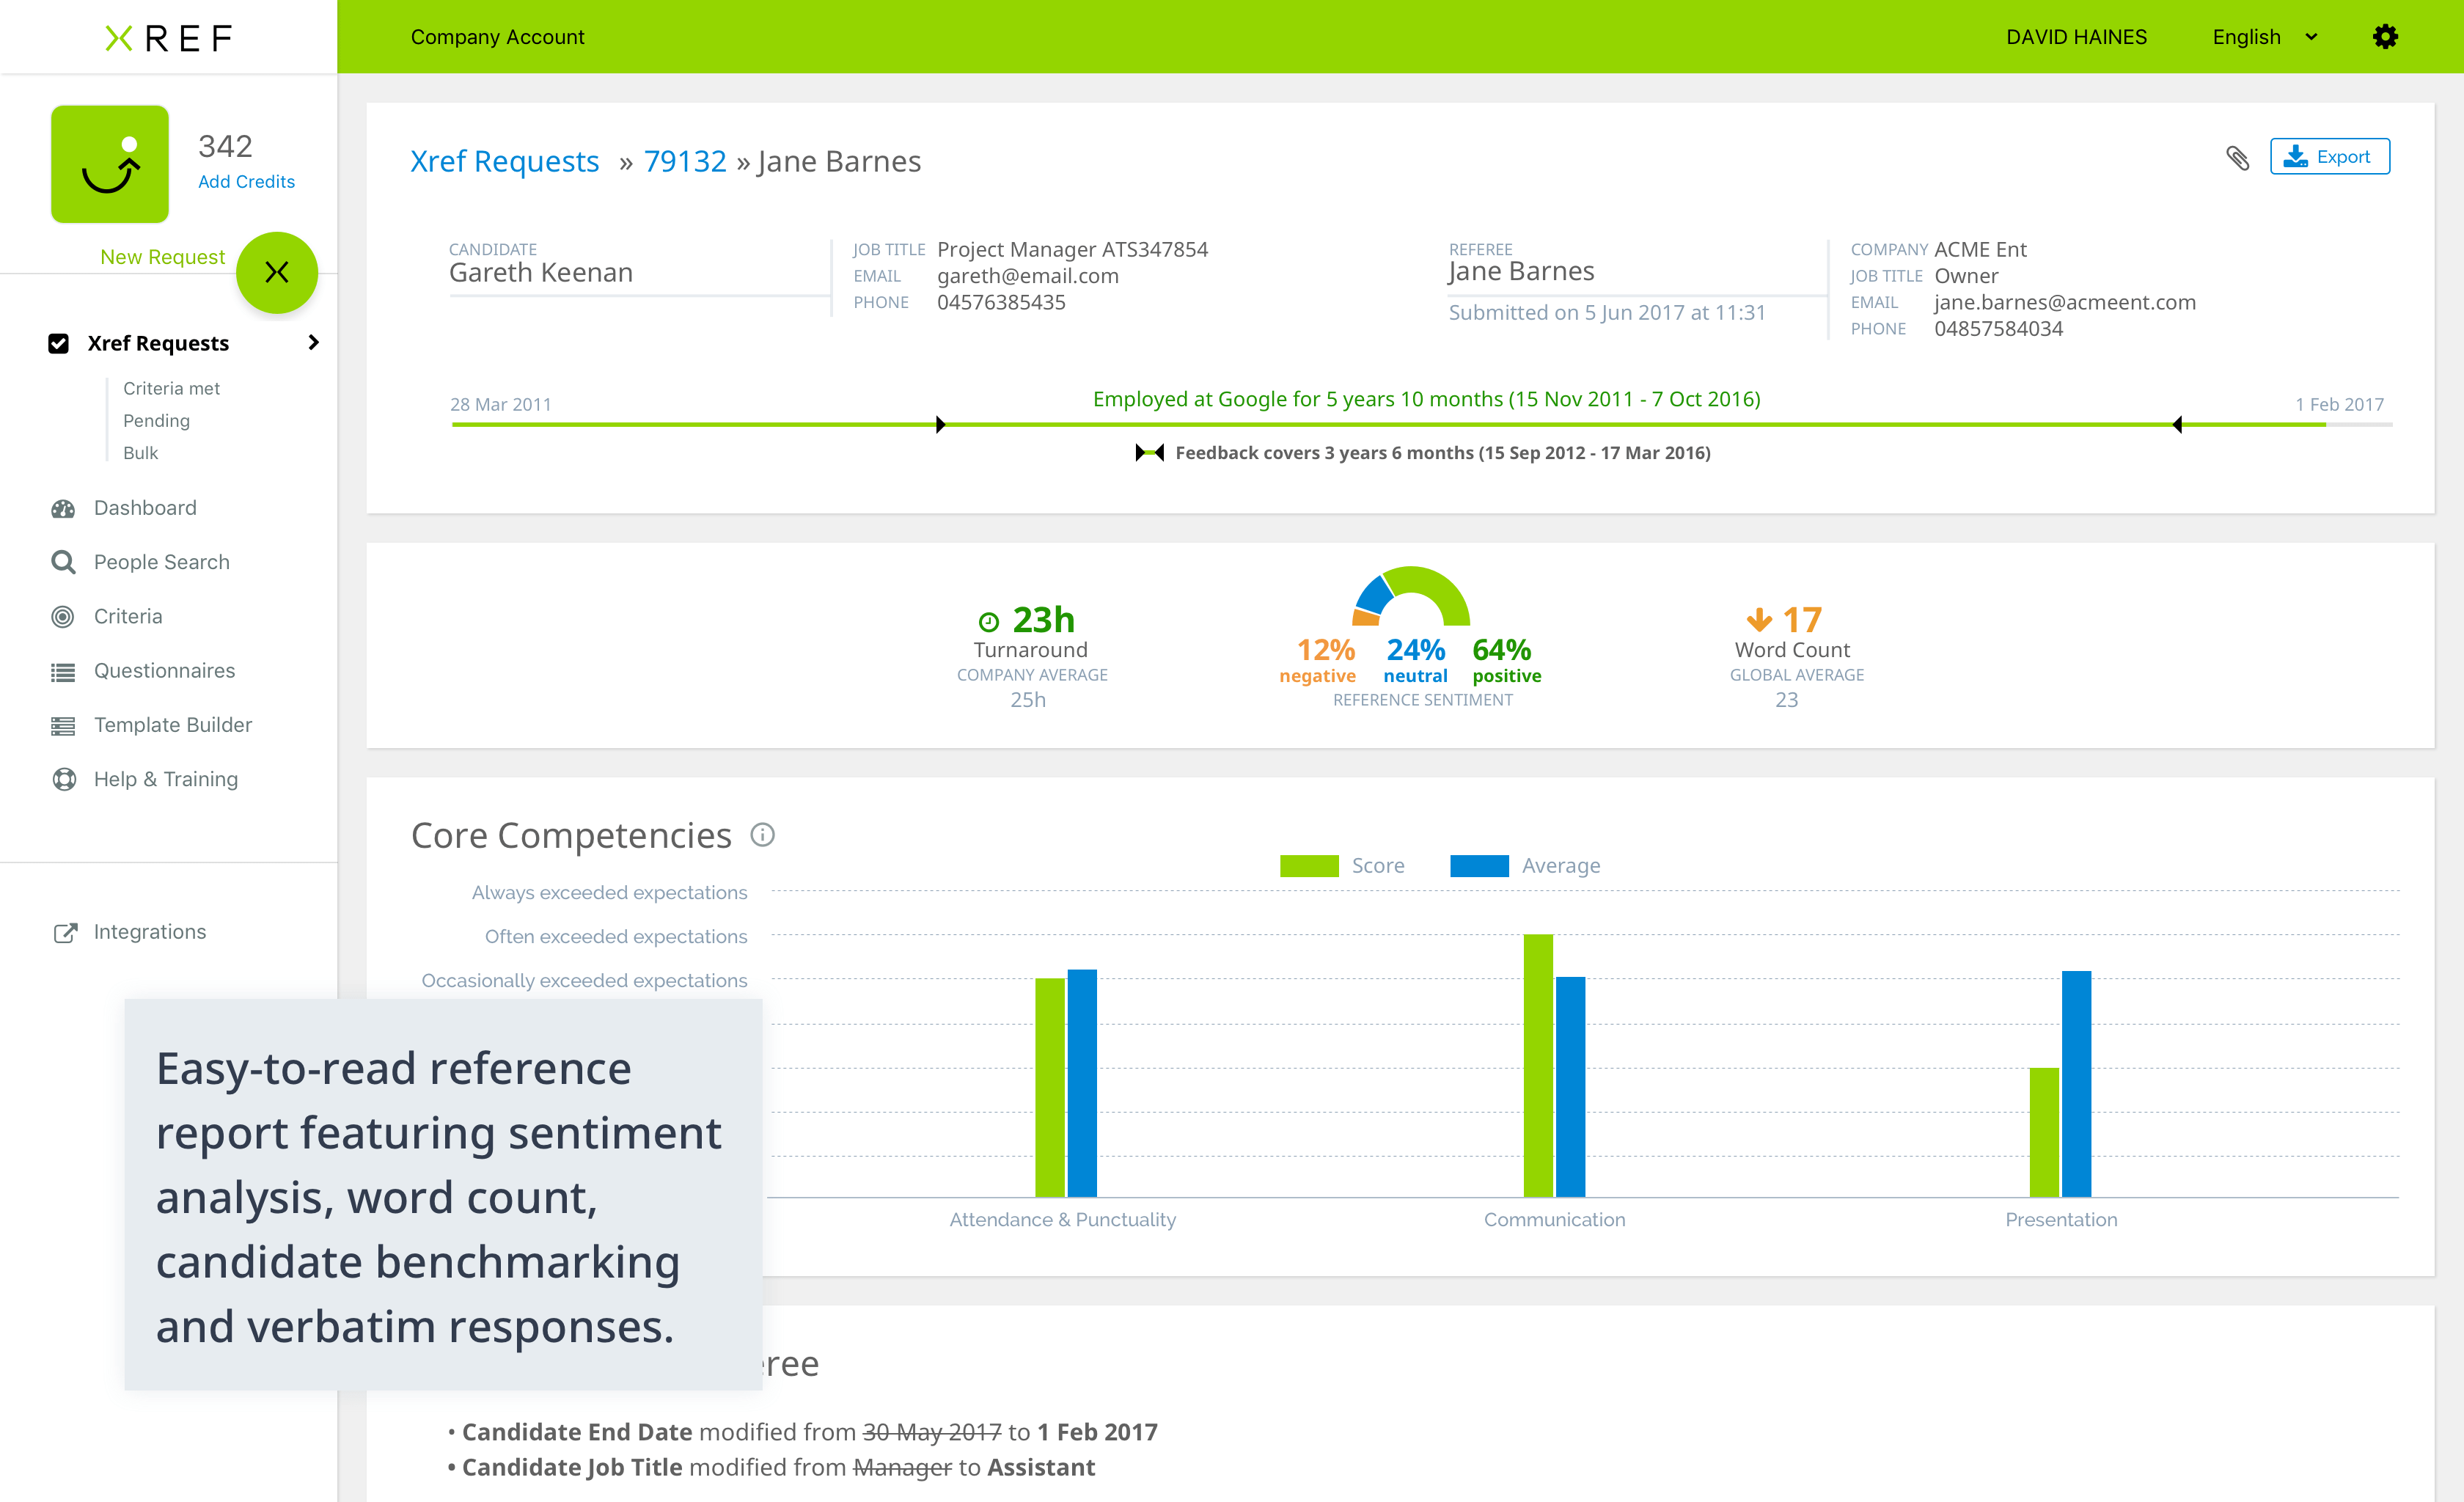Viewport: 2464px width, 1502px height.
Task: Click the Add Credits link
Action: tap(246, 181)
